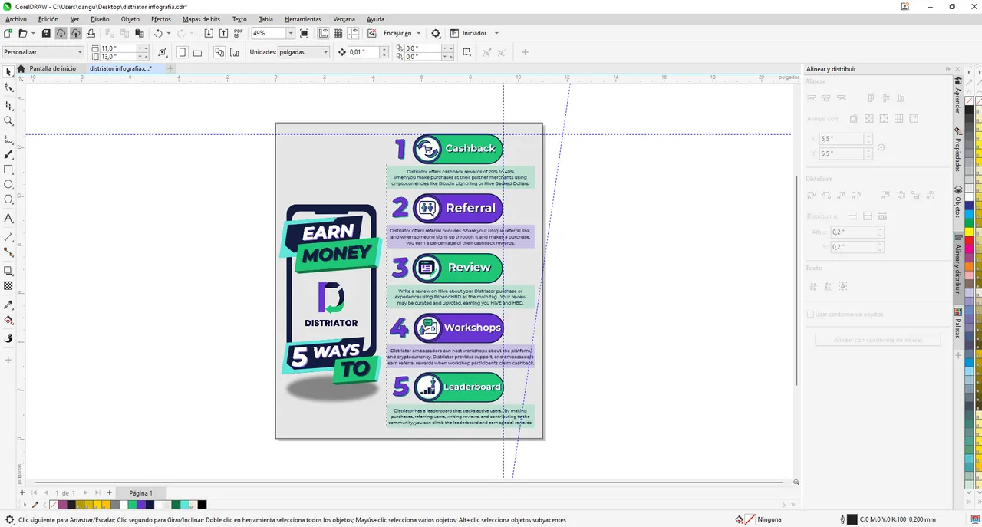The image size is (982, 527).
Task: Expand the undo history dropdown arrow
Action: pos(168,33)
